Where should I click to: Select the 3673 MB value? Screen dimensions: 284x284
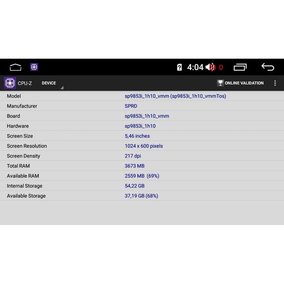[134, 166]
